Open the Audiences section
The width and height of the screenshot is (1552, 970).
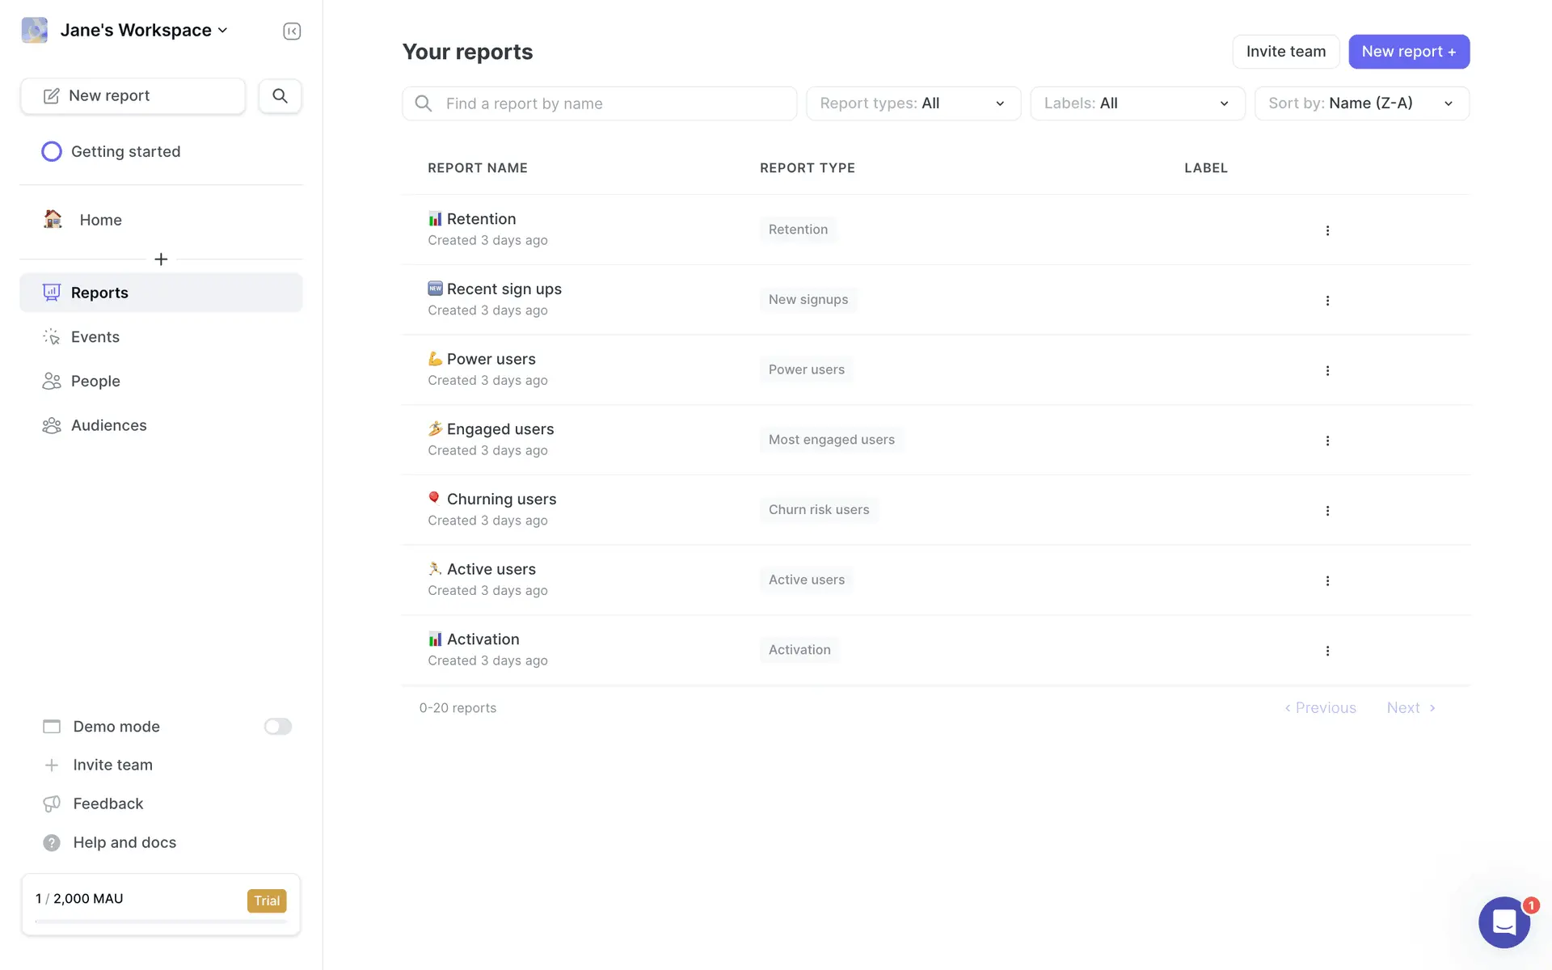point(108,425)
